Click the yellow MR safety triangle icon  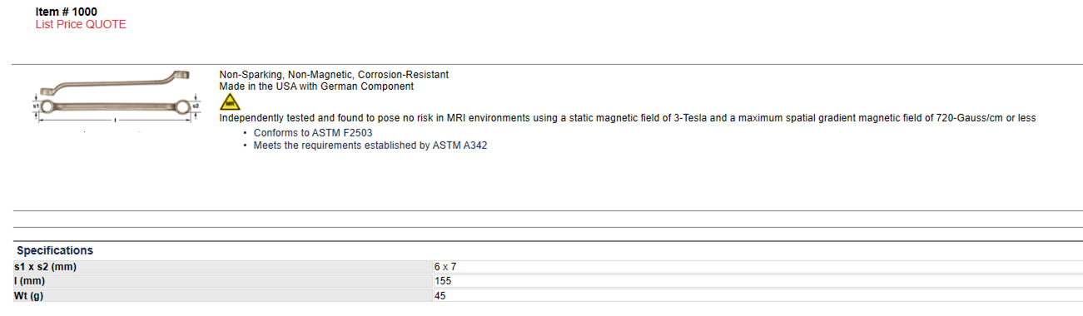pyautogui.click(x=229, y=101)
